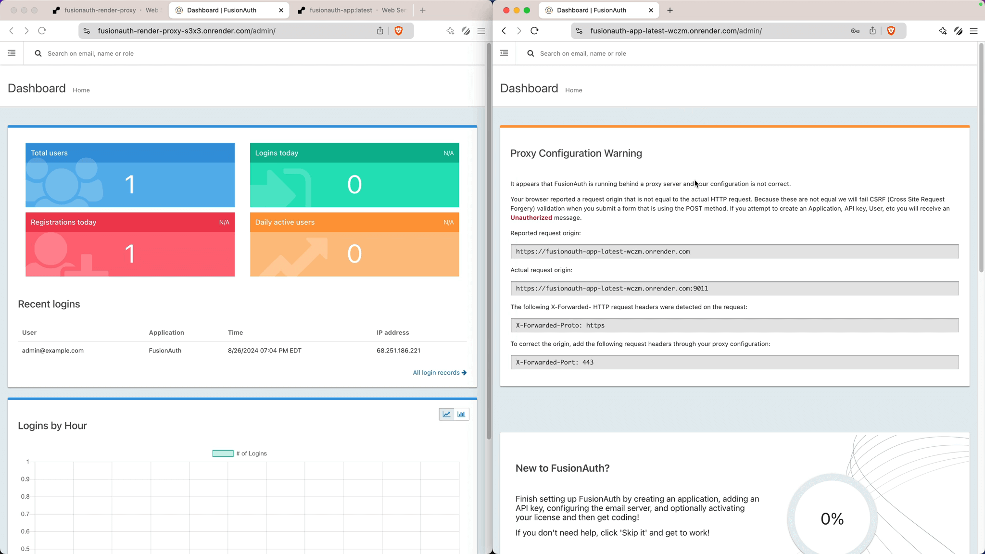Reload page in left browser window
The image size is (985, 554).
point(42,31)
